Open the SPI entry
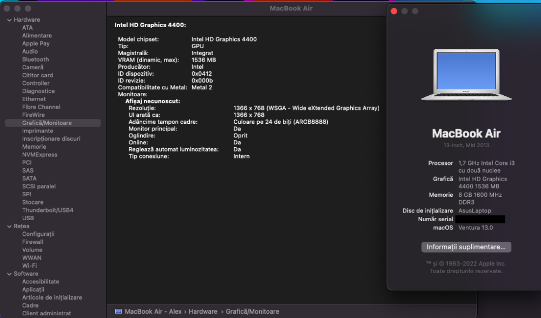 27,194
